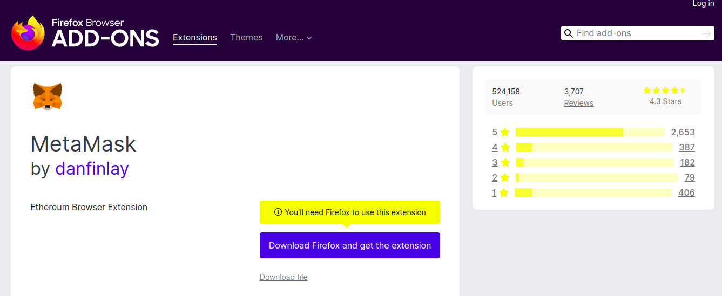Viewport: 722px width, 296px height.
Task: Open the danfinlay author profile link
Action: (x=92, y=169)
